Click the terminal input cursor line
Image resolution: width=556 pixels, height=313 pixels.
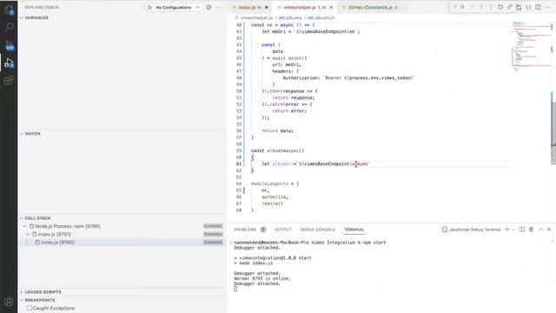tap(235, 289)
